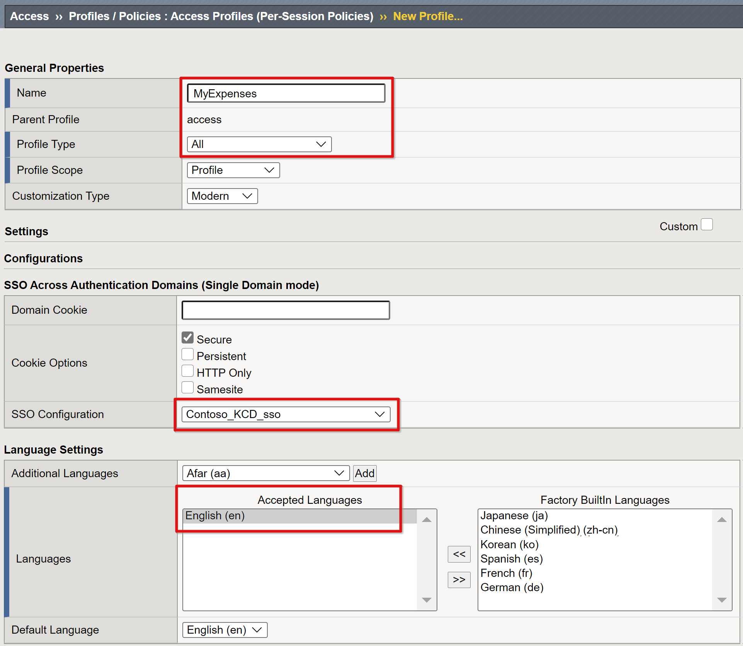Toggle the Persistent cookie option on
Viewport: 743px width, 646px height.
tap(188, 355)
